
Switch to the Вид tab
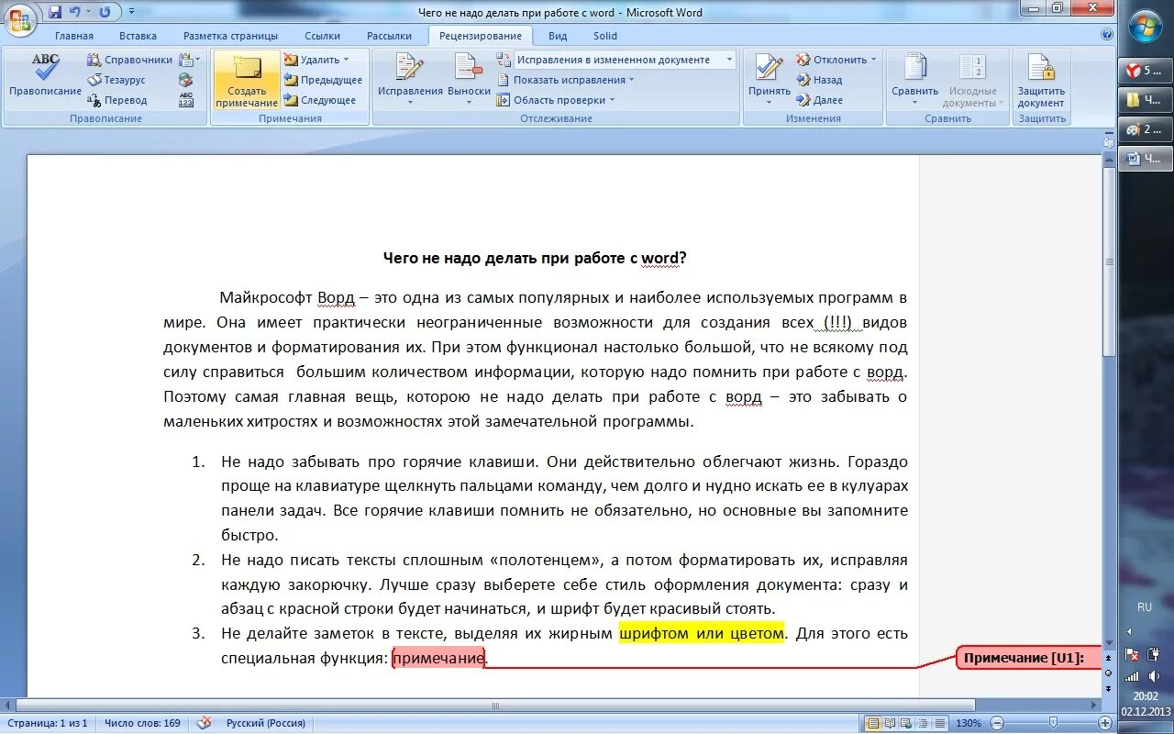pos(558,36)
